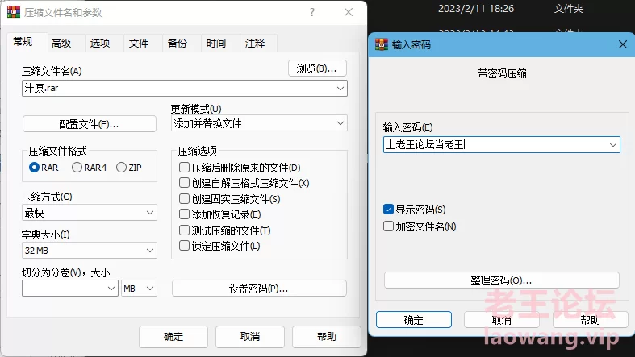Image resolution: width=635 pixels, height=357 pixels.
Task: Click 整理密码(O)... organize passwords button
Action: 501,280
